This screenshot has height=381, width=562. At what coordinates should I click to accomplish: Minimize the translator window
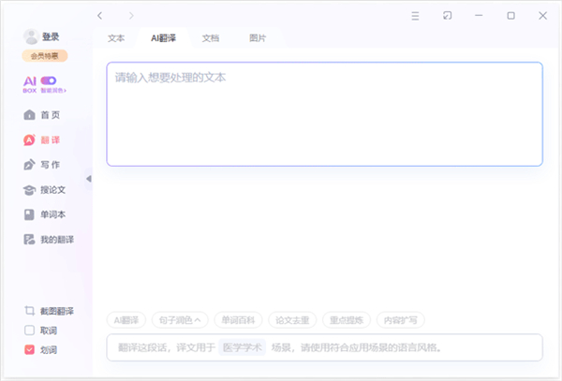pyautogui.click(x=479, y=15)
